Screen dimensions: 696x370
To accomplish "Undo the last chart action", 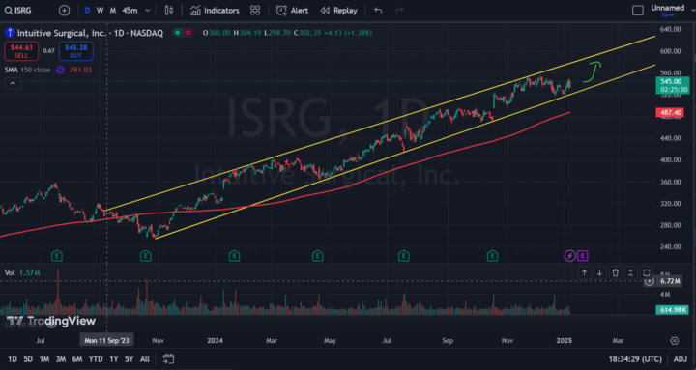I will pos(378,11).
